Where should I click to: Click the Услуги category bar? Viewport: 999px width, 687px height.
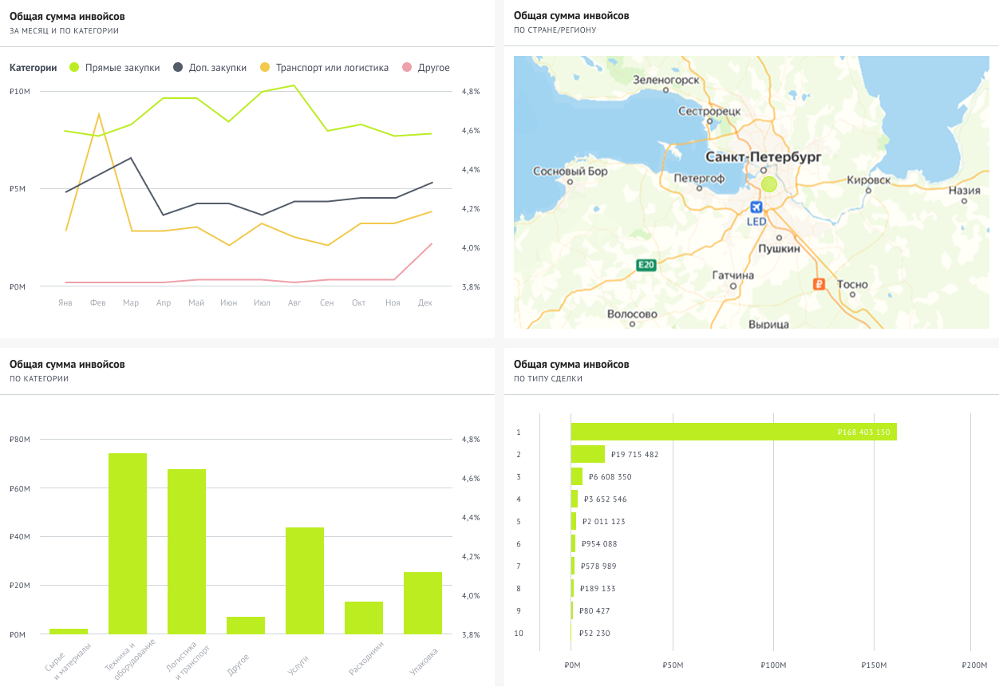305,581
